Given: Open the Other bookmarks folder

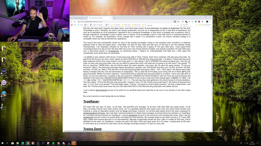Looking at the screenshot, I should point(205,25).
